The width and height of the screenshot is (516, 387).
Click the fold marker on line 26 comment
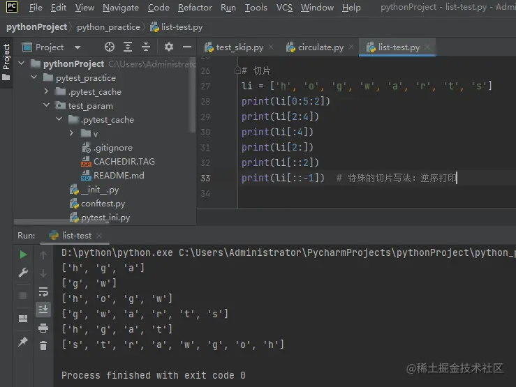pyautogui.click(x=237, y=70)
